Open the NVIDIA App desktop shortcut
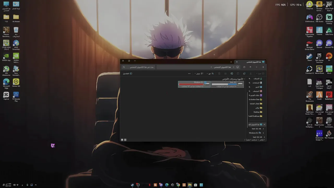 pos(6,57)
